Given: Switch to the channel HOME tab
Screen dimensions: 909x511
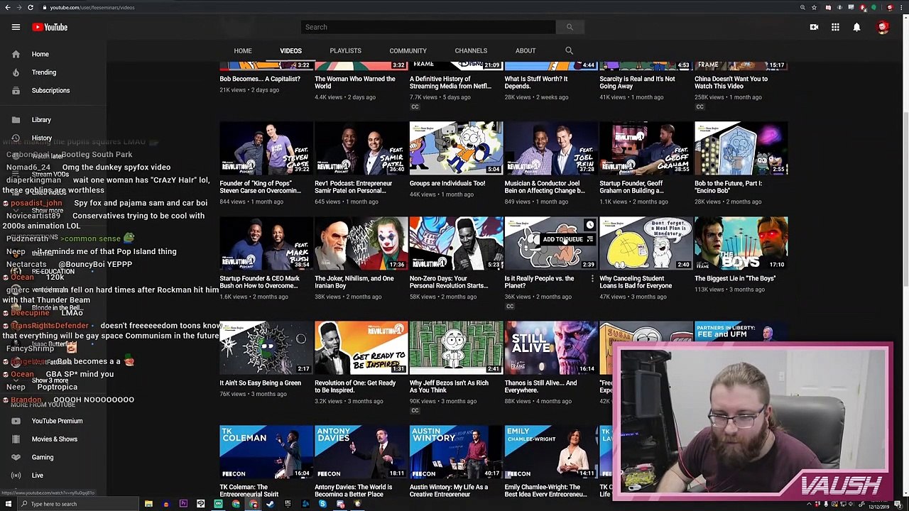Looking at the screenshot, I should click(x=243, y=51).
